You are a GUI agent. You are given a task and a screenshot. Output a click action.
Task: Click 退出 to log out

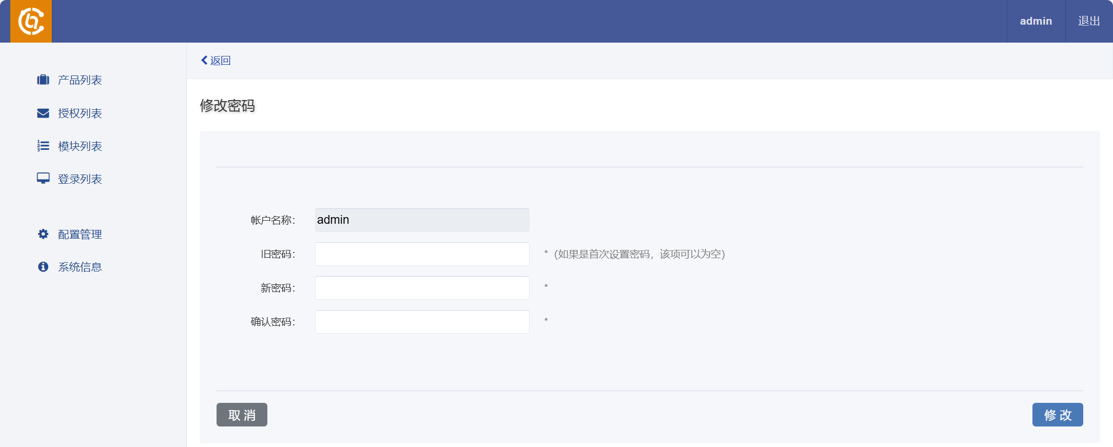click(1089, 21)
